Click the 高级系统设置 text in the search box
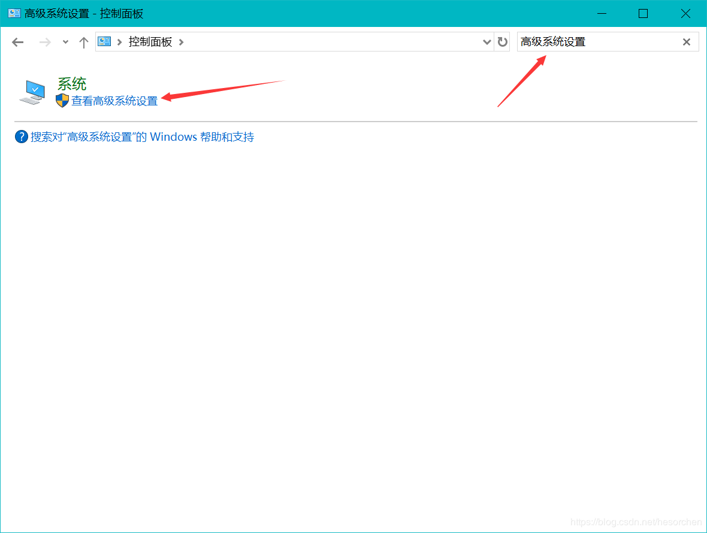This screenshot has width=707, height=533. click(x=551, y=41)
